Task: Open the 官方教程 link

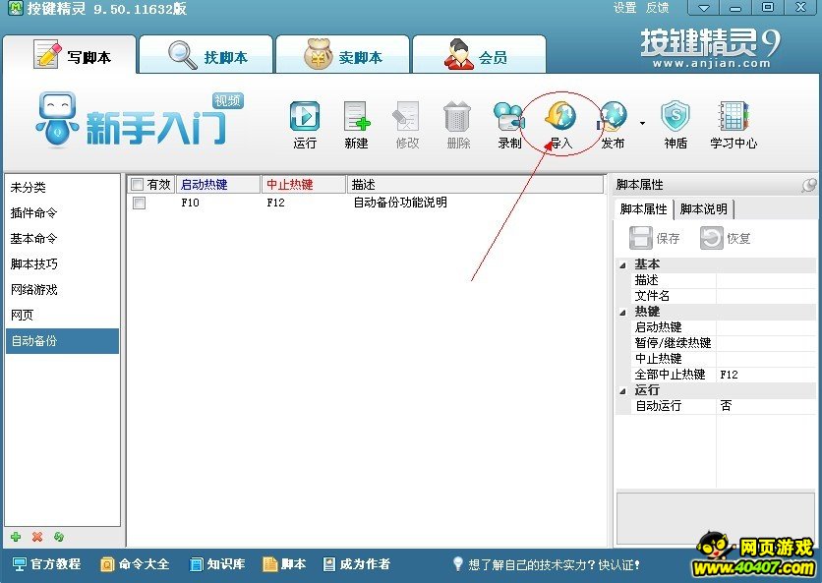Action: point(46,564)
